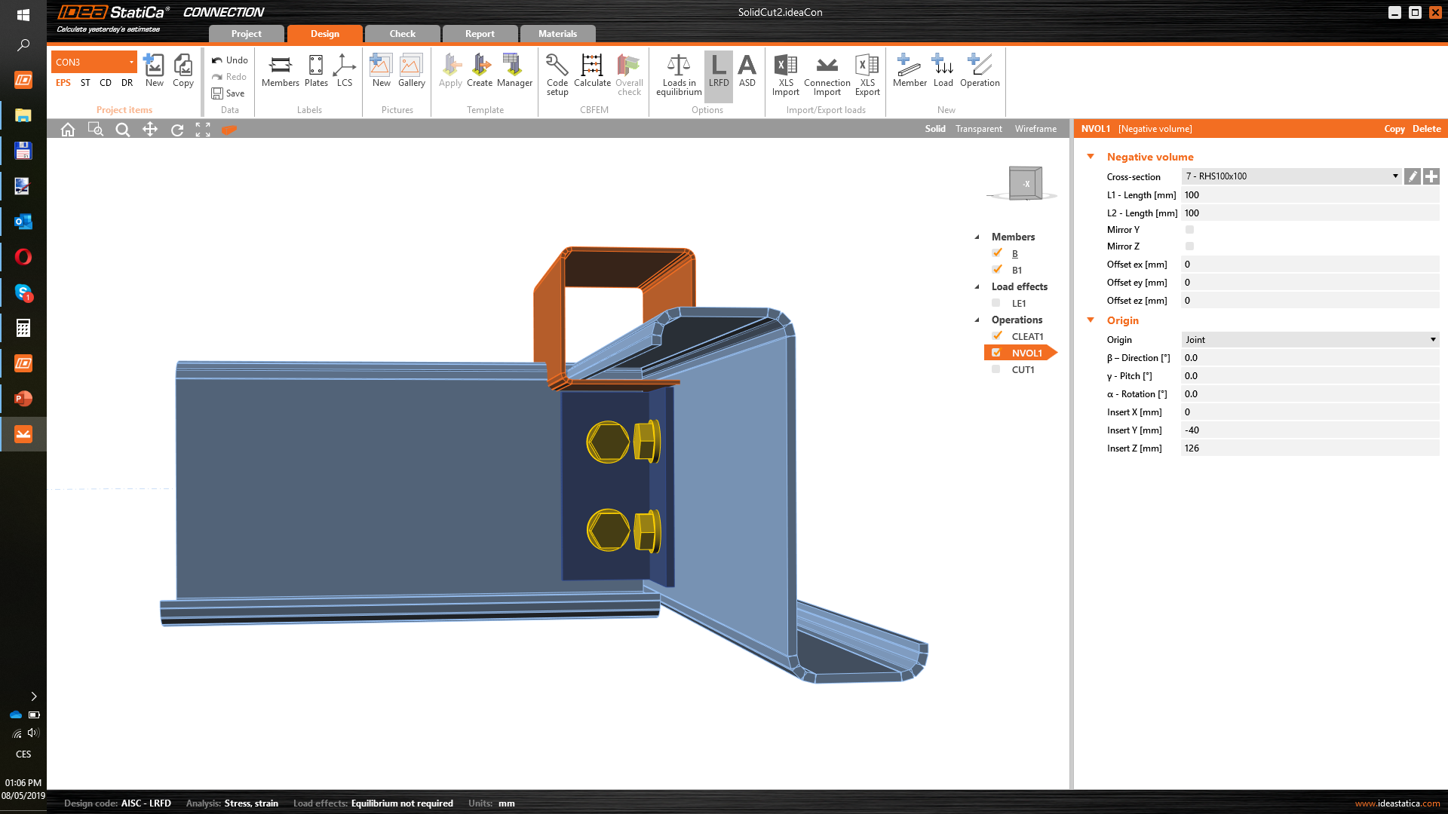Switch to the Materials ribbon tab

[557, 34]
